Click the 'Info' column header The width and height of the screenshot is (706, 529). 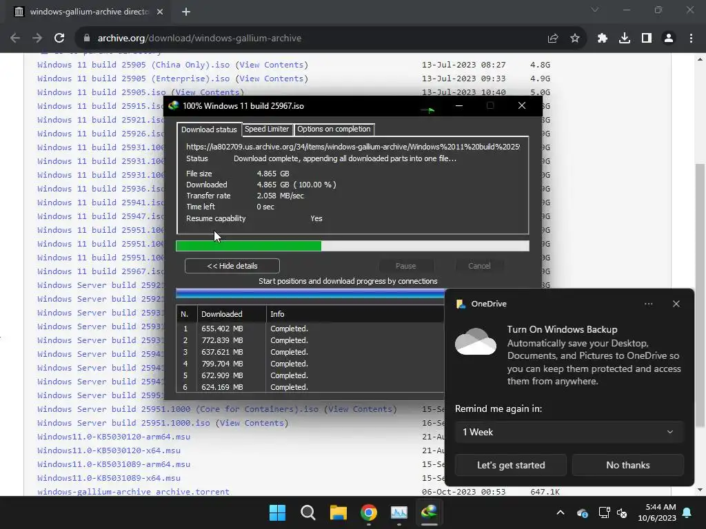[x=355, y=314]
